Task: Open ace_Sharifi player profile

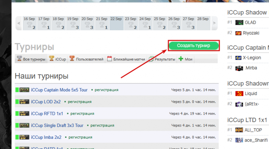Action: pyautogui.click(x=256, y=140)
